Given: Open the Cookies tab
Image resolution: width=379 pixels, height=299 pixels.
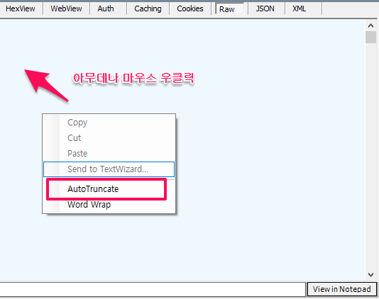Looking at the screenshot, I should tap(190, 9).
